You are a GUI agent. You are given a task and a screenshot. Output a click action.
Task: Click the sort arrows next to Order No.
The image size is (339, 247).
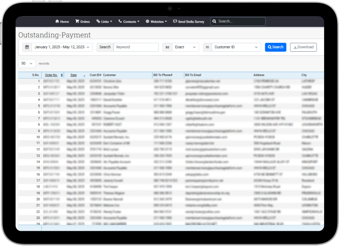pyautogui.click(x=62, y=75)
